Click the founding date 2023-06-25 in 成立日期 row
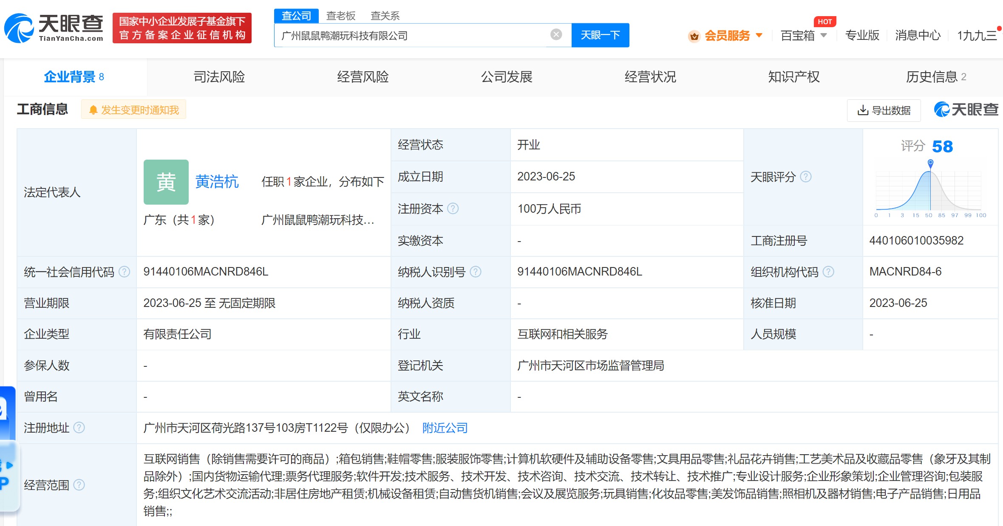The width and height of the screenshot is (1003, 526). [x=546, y=177]
